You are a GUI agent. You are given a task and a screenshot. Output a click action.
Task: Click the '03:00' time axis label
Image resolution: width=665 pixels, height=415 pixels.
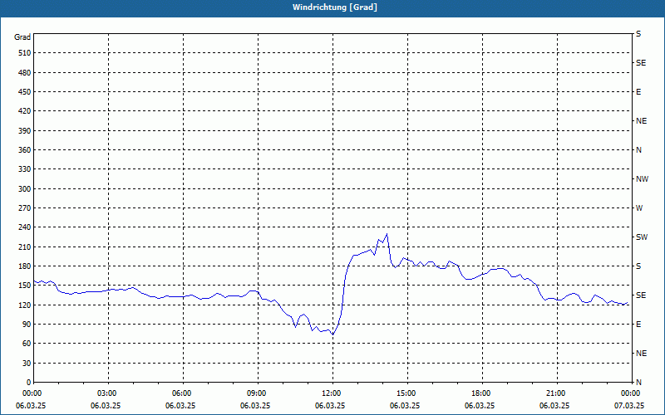coord(106,393)
